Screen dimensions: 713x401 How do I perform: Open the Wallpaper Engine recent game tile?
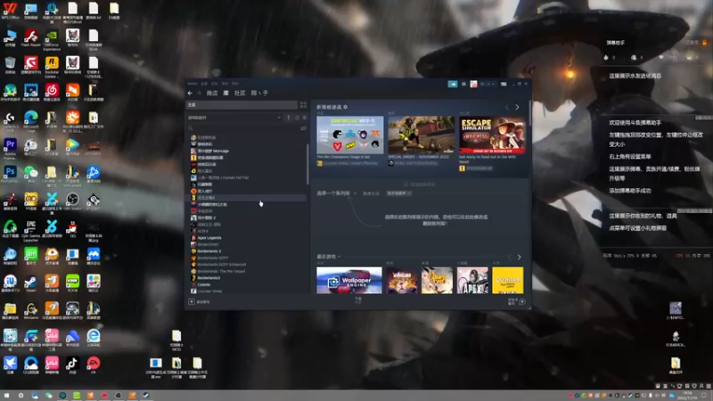click(349, 280)
